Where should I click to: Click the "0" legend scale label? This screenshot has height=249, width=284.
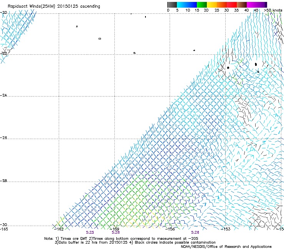click(x=168, y=10)
